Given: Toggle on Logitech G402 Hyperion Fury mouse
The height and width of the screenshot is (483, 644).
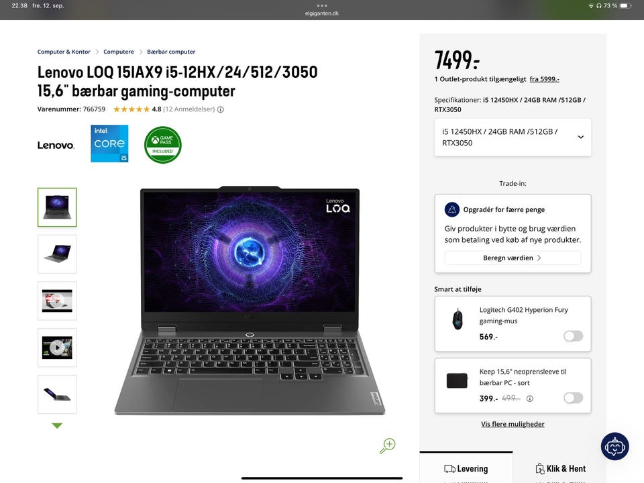Looking at the screenshot, I should tap(573, 336).
